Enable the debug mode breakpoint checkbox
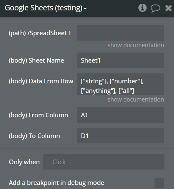The width and height of the screenshot is (174, 189). tap(159, 183)
